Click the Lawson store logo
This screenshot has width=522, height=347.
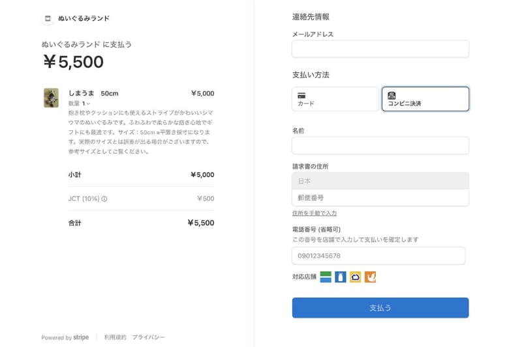tap(341, 277)
